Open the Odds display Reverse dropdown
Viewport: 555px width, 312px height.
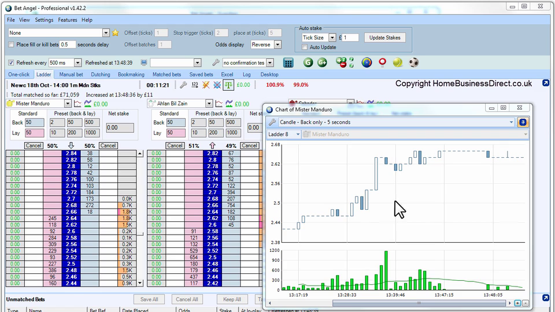278,44
